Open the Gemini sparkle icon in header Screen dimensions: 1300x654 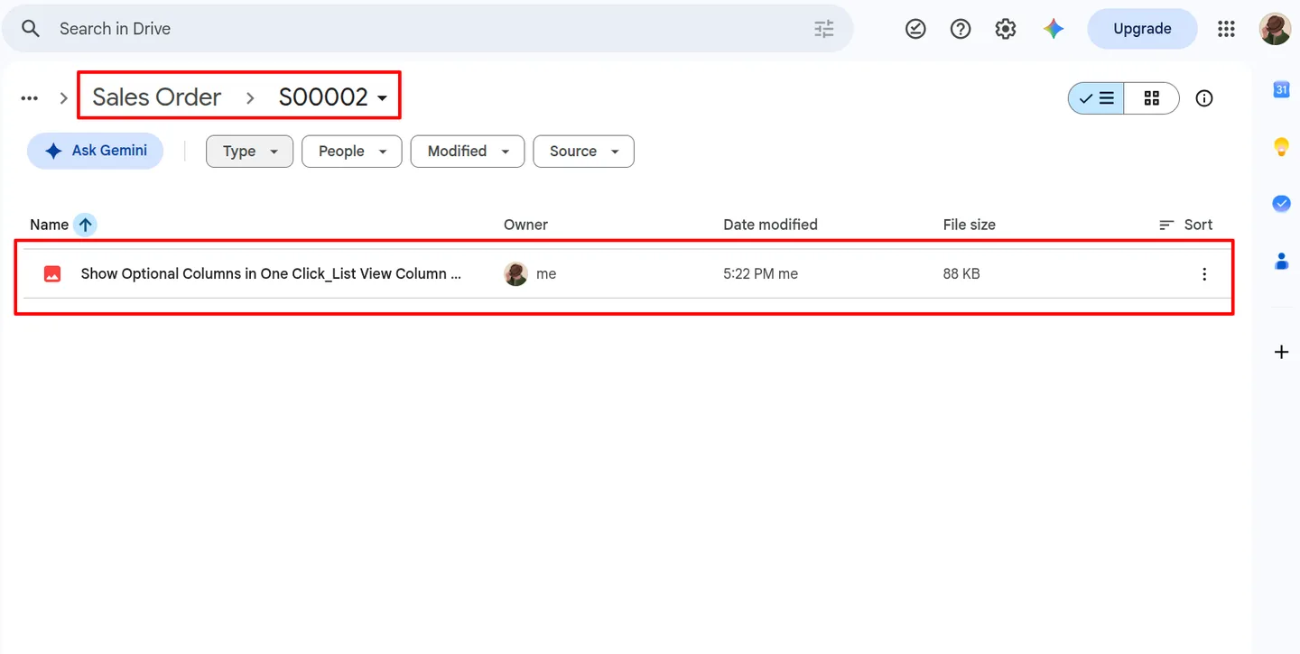(x=1053, y=29)
